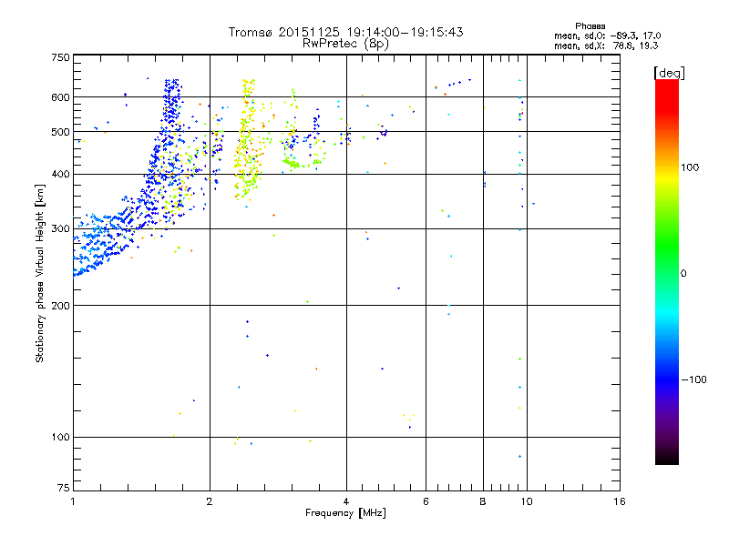Image resolution: width=729 pixels, height=546 pixels.
Task: Click the frequency axis label "8"
Action: [483, 501]
